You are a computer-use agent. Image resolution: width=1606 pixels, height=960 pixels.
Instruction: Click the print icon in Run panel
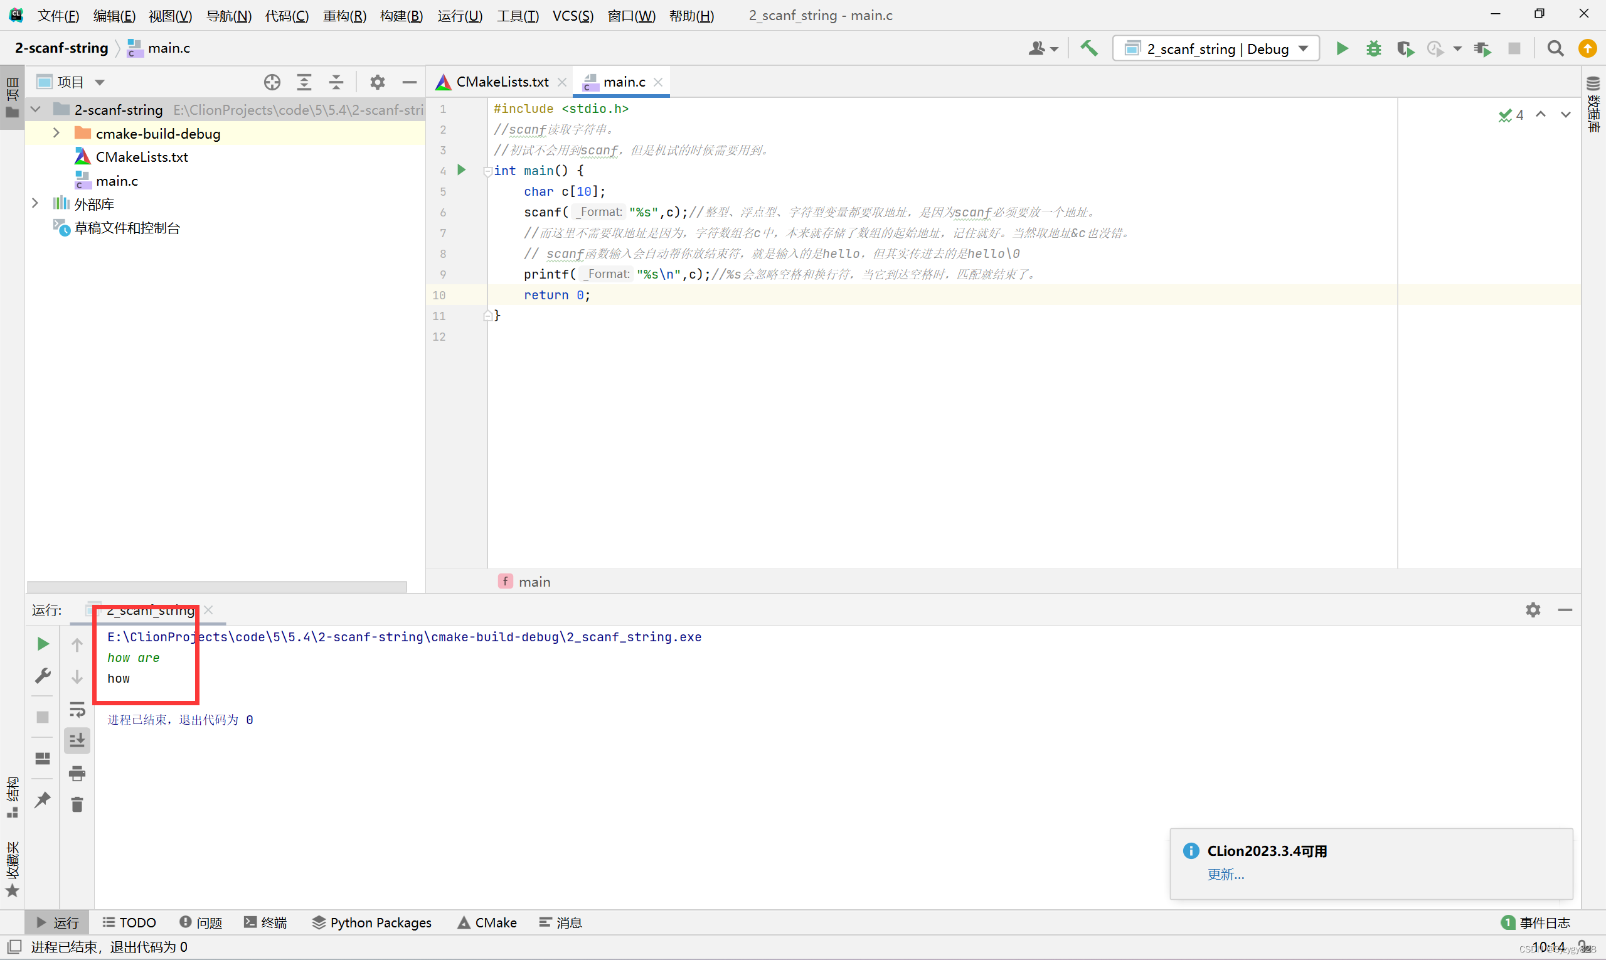tap(77, 772)
